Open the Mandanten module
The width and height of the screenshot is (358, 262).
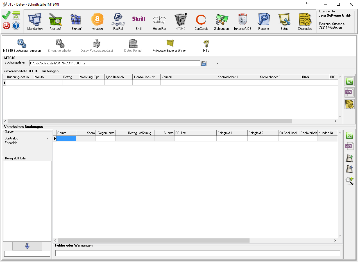pos(35,21)
